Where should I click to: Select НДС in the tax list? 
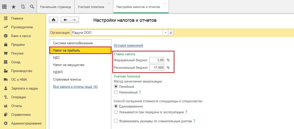(x=80, y=58)
